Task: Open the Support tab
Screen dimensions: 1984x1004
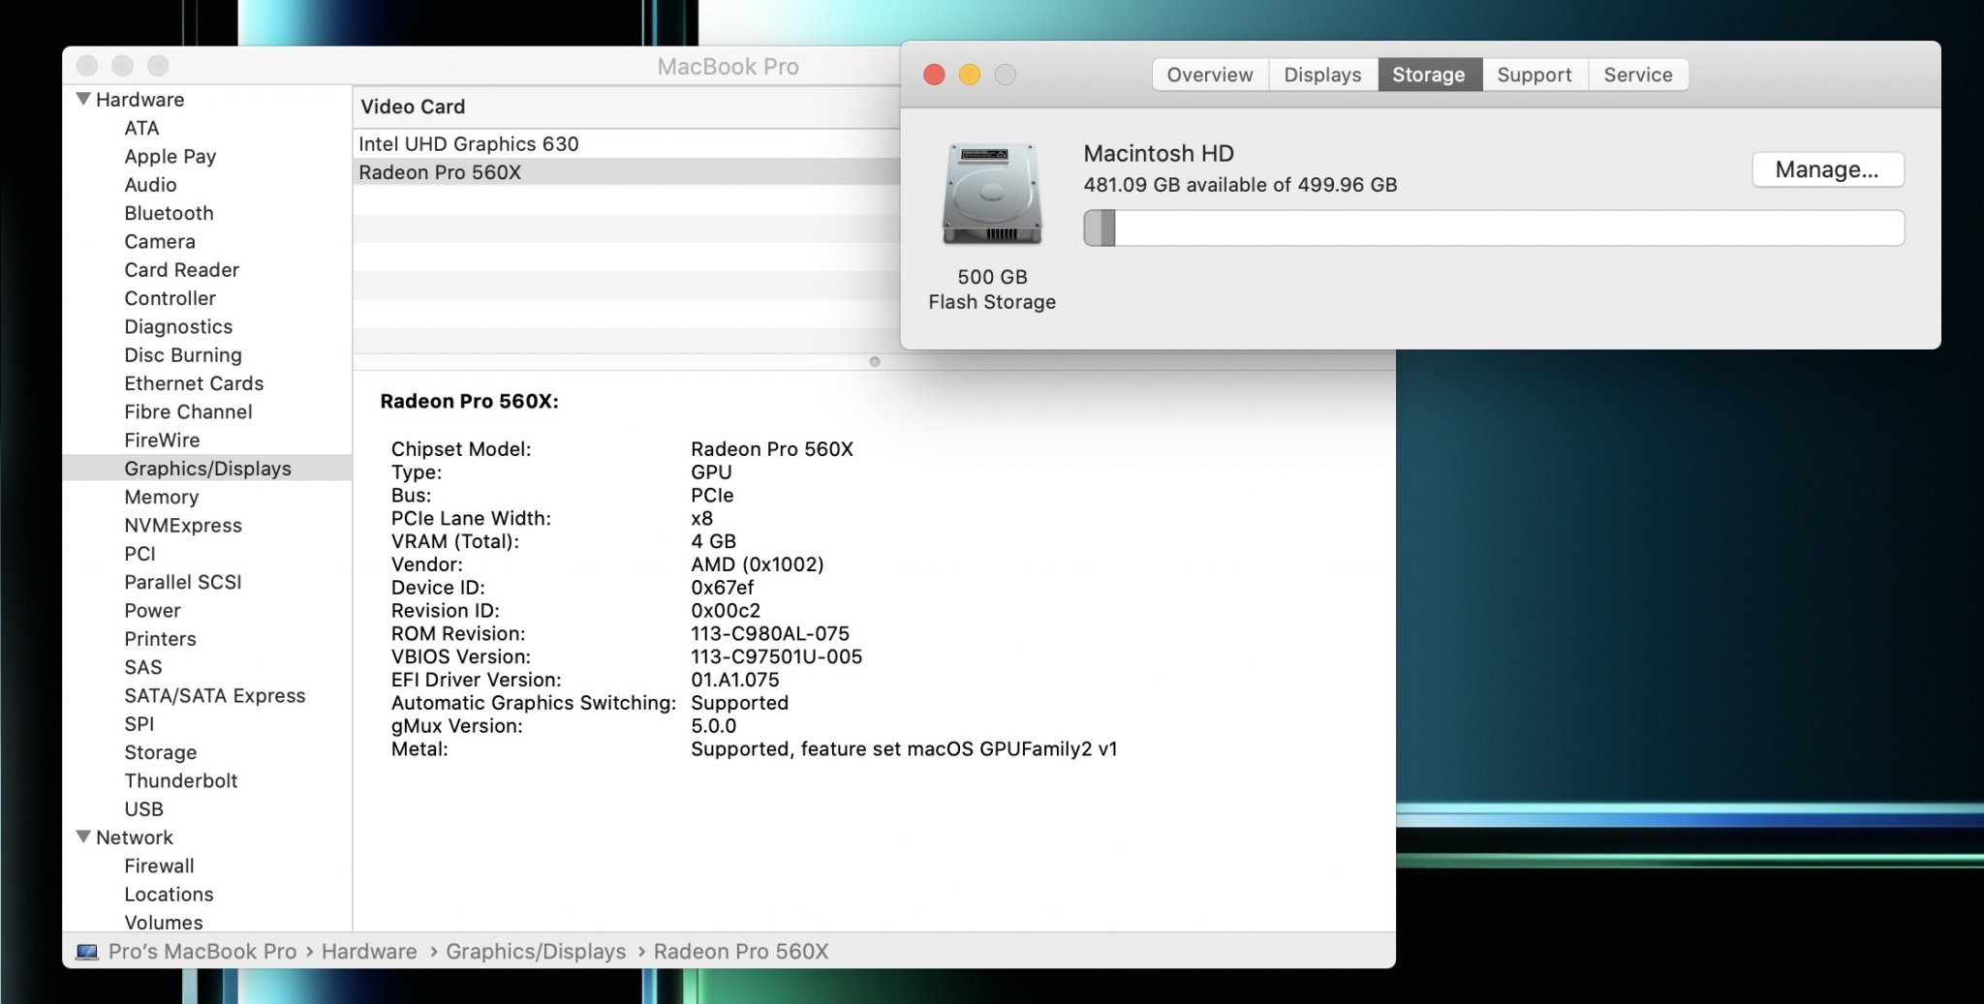Action: click(x=1534, y=75)
